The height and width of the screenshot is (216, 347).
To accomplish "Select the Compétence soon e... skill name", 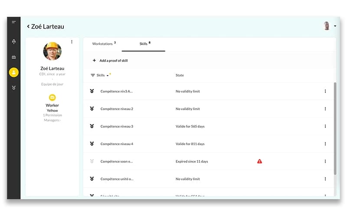I will (117, 161).
